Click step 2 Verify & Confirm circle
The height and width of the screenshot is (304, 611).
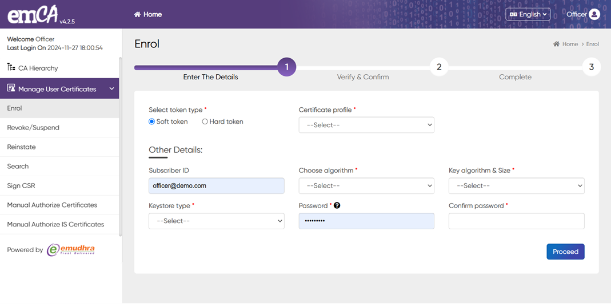pos(439,67)
